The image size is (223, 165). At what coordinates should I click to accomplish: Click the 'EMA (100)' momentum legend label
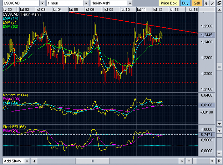(x=11, y=99)
